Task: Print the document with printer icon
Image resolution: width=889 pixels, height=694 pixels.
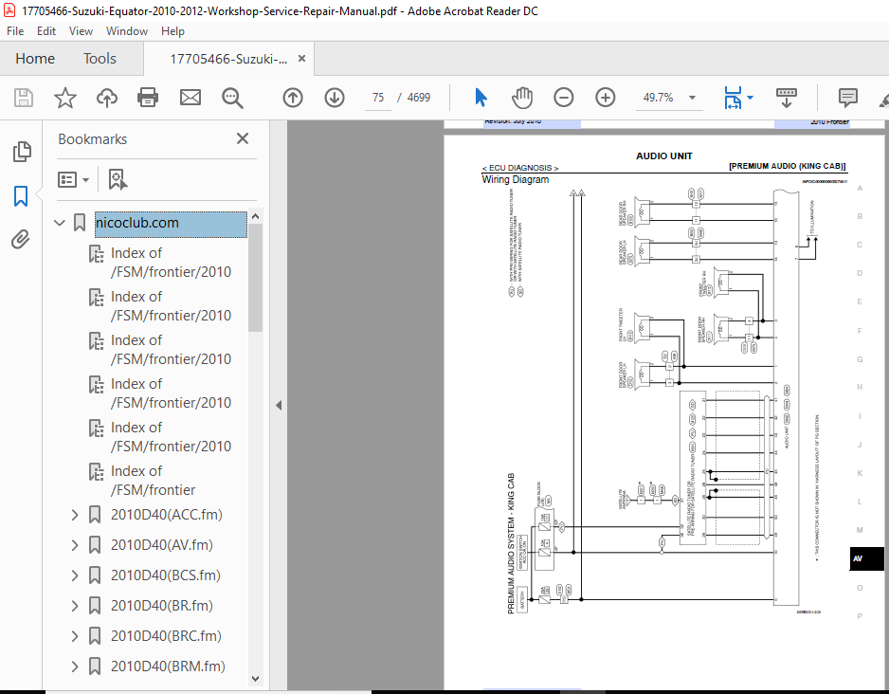Action: (148, 98)
